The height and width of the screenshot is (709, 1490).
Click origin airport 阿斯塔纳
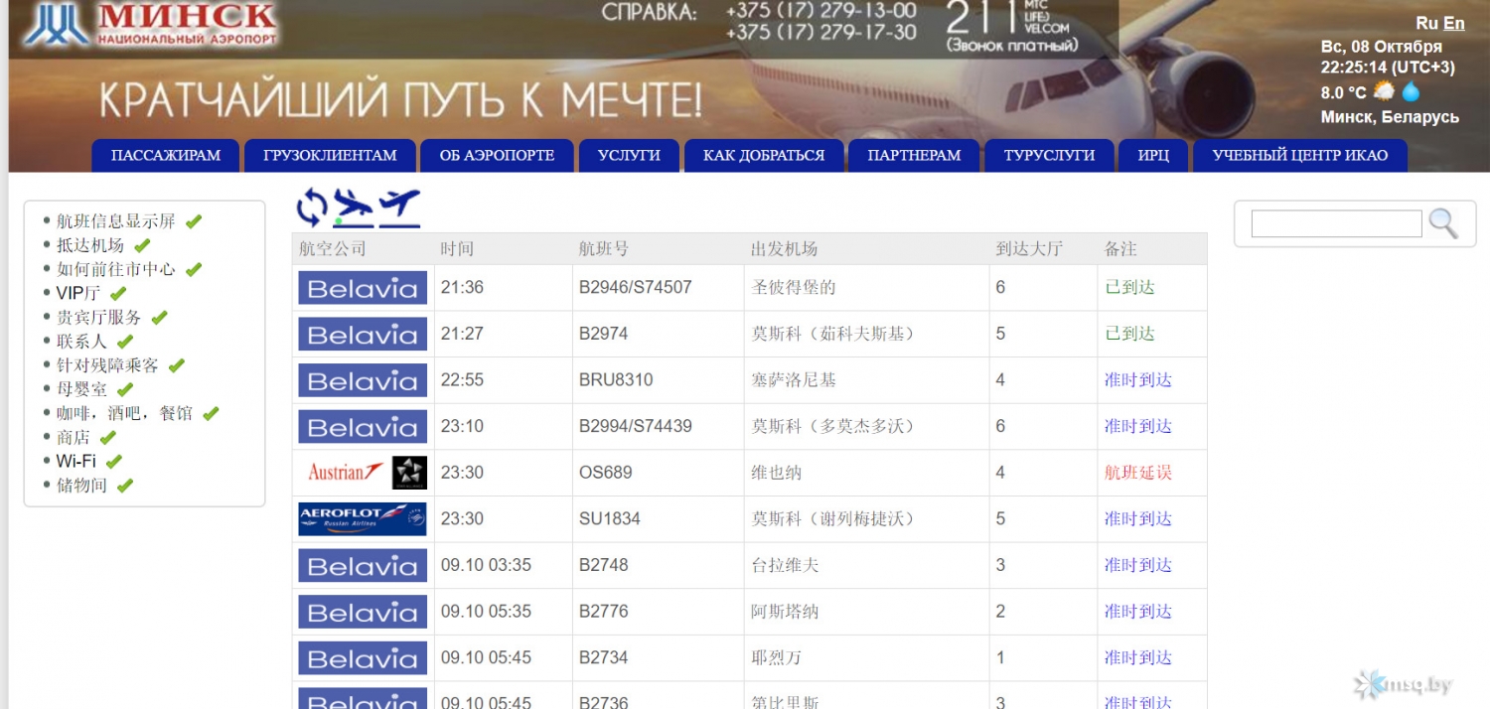click(x=785, y=612)
